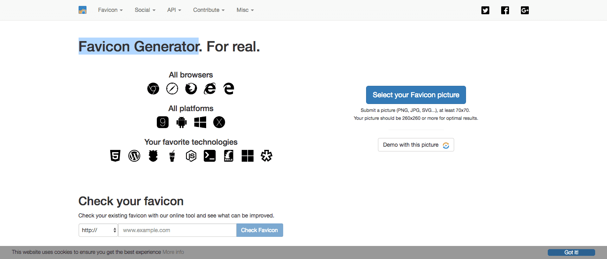Click the Android platform icon
607x259 pixels.
click(x=181, y=122)
